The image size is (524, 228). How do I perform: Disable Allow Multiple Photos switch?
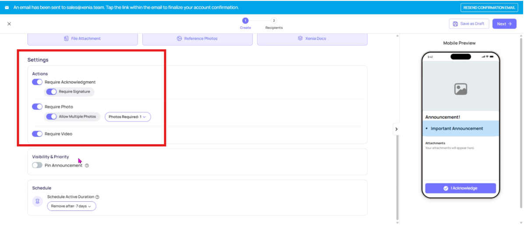[x=51, y=117]
